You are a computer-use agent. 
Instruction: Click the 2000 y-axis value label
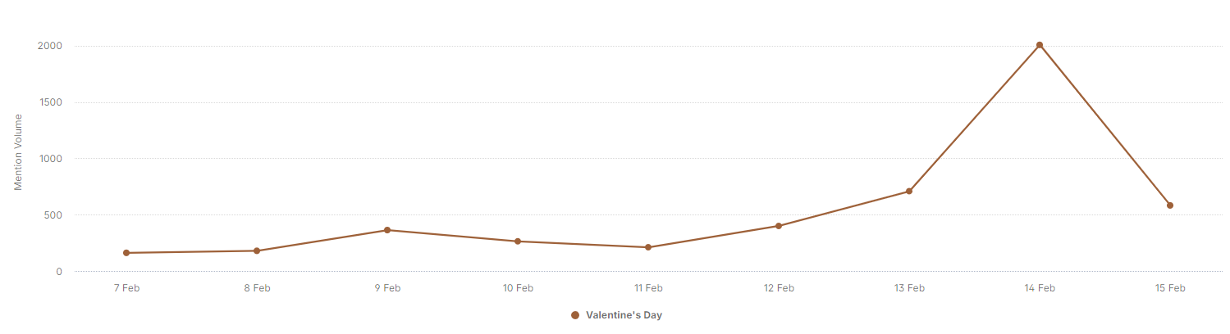pyautogui.click(x=50, y=46)
